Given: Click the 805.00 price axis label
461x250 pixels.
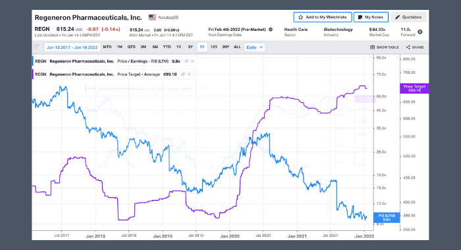Looking at the screenshot, I should click(409, 59).
